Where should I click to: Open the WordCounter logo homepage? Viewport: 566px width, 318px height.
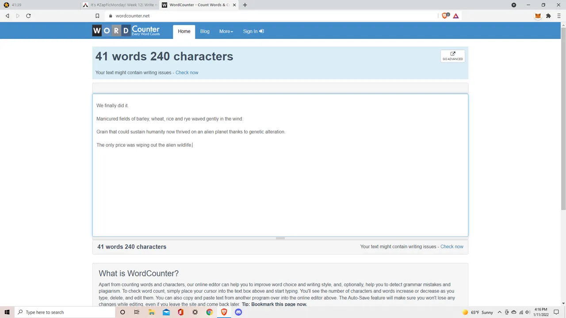(126, 31)
